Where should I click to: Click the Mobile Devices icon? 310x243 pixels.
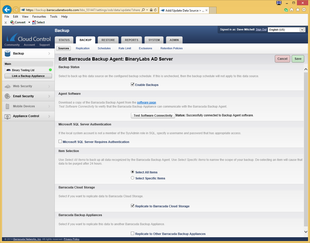pyautogui.click(x=7, y=106)
